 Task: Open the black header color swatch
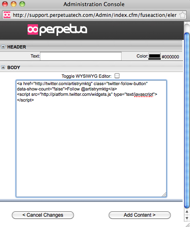(x=155, y=56)
